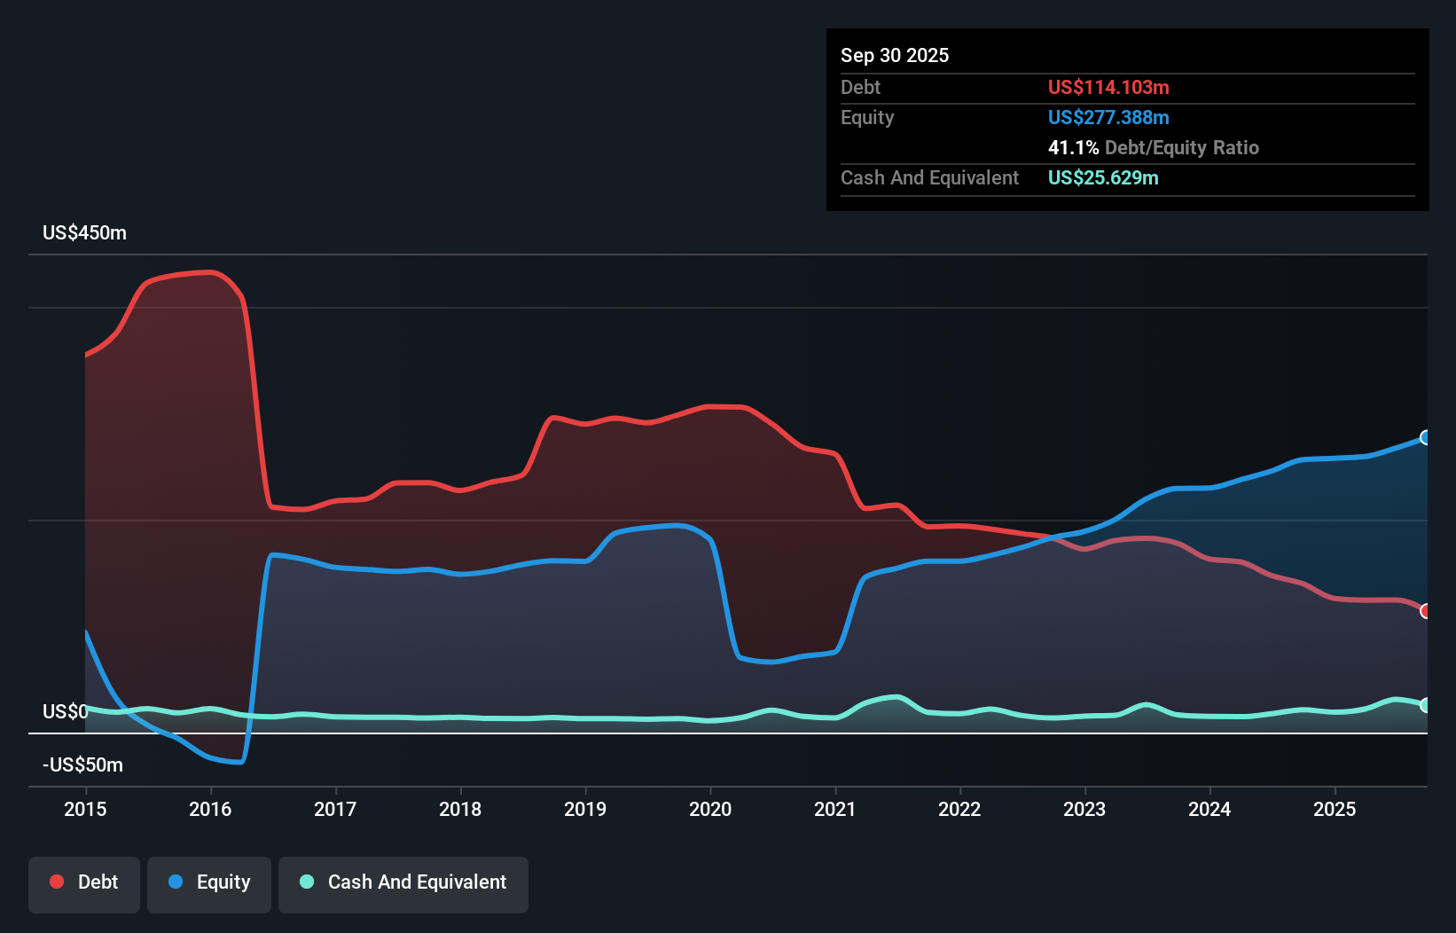Click the blue Equity legend dot
Viewport: 1456px width, 933px height.
click(x=176, y=882)
